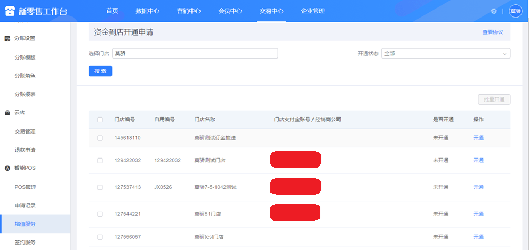Switch to the 会员中心 tab

point(230,11)
